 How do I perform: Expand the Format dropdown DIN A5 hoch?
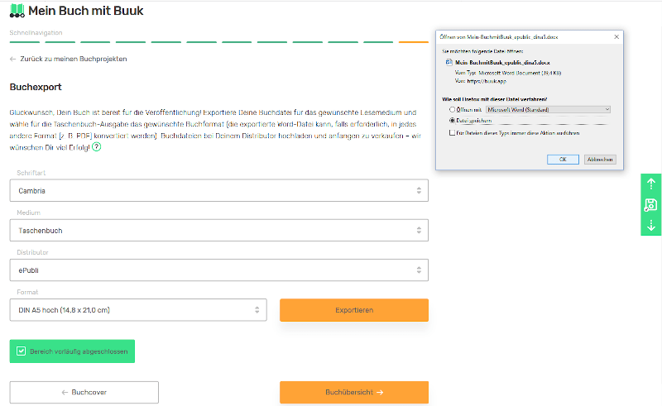coord(137,310)
